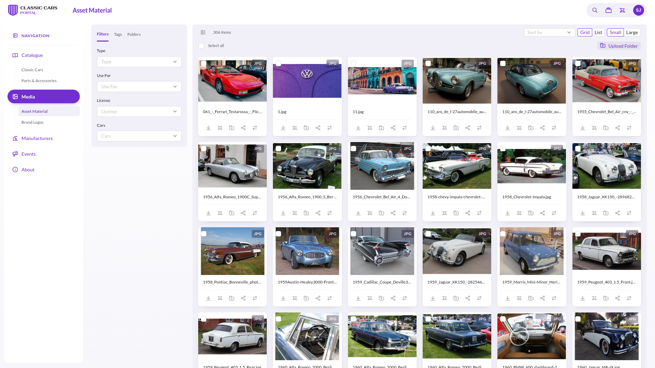Download the 061_-_Ferrari_Testarossa image
The image size is (655, 368).
208,128
